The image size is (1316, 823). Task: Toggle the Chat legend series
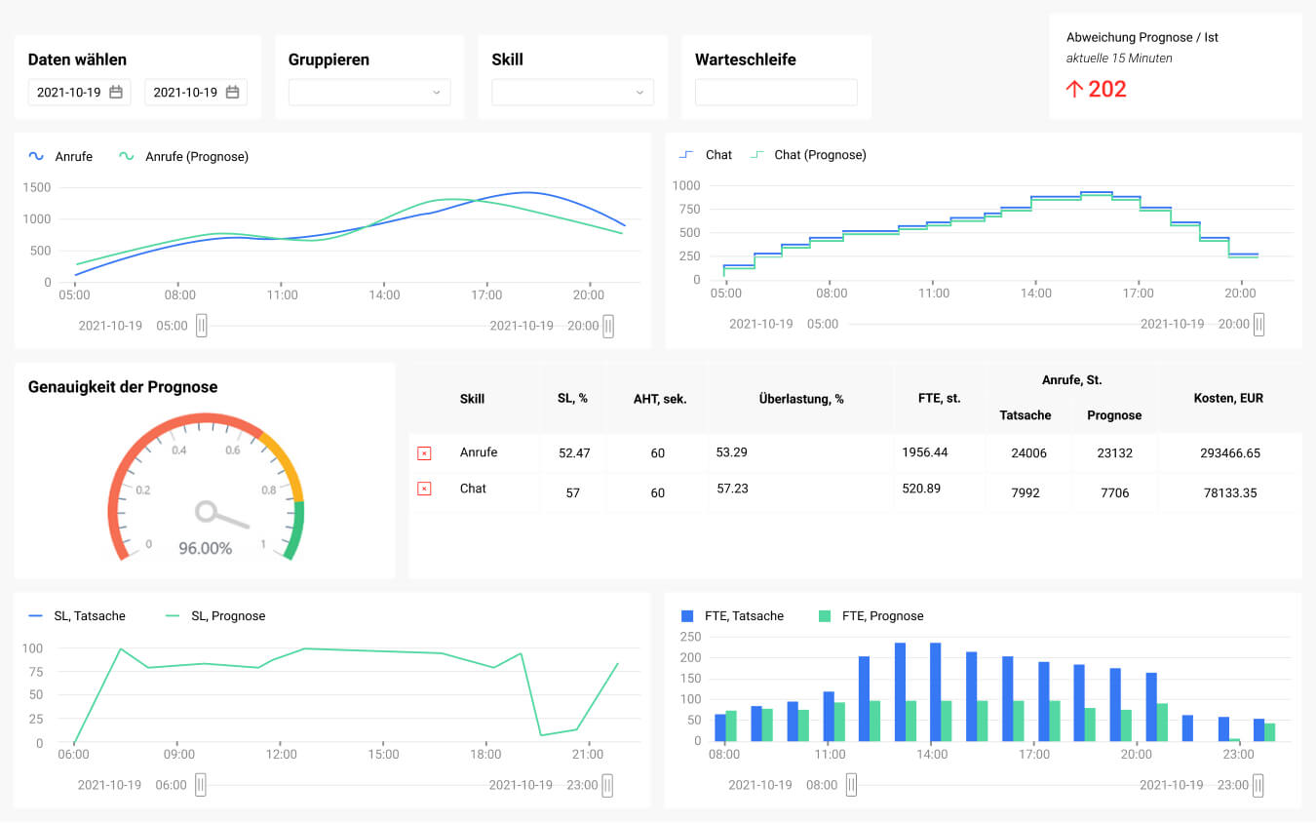(705, 155)
